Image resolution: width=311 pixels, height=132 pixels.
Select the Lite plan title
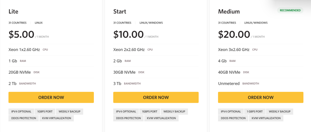click(13, 12)
